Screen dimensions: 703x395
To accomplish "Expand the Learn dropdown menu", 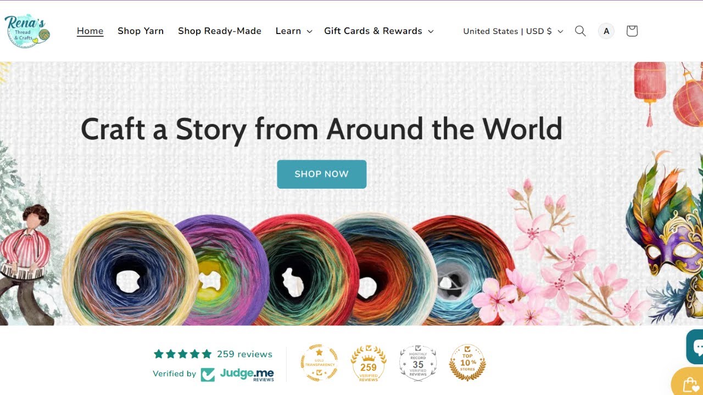I will coord(294,31).
